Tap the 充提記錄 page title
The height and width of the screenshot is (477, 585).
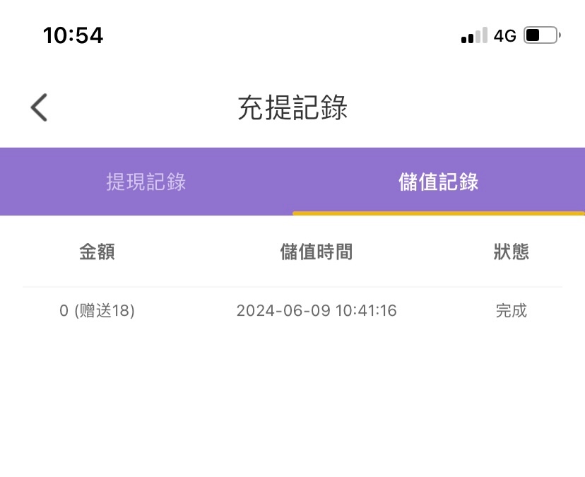coord(292,108)
